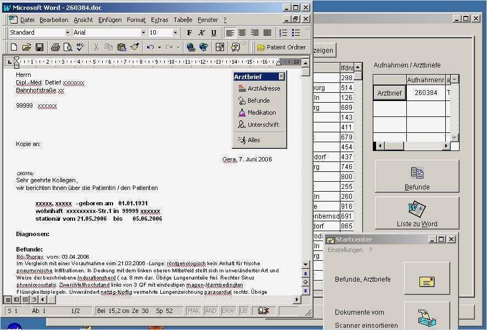The width and height of the screenshot is (487, 330).
Task: Click the previous page double-arrow button
Action: [306, 273]
